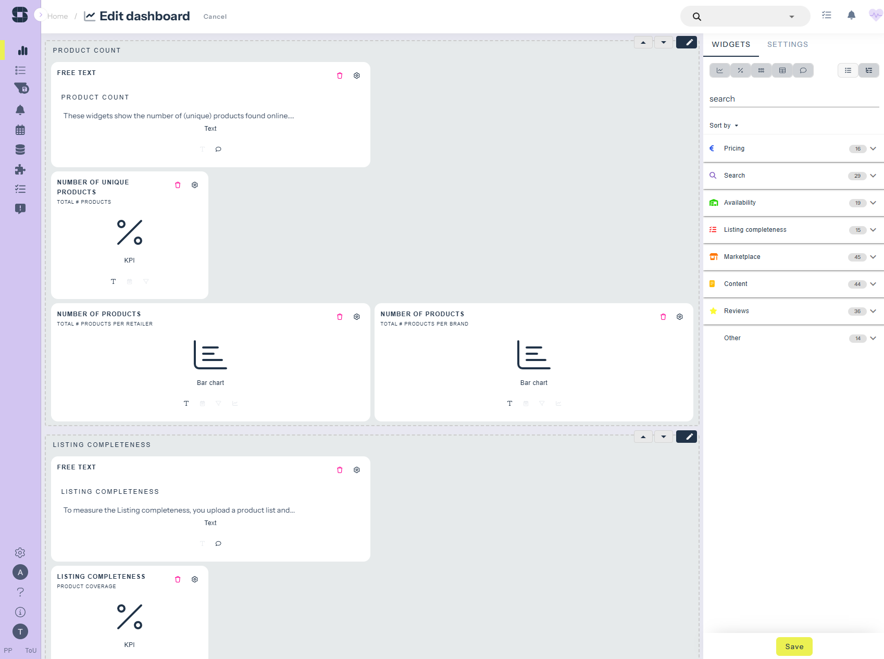The height and width of the screenshot is (659, 884).
Task: Open settings of Product Count free text widget
Action: tap(357, 76)
